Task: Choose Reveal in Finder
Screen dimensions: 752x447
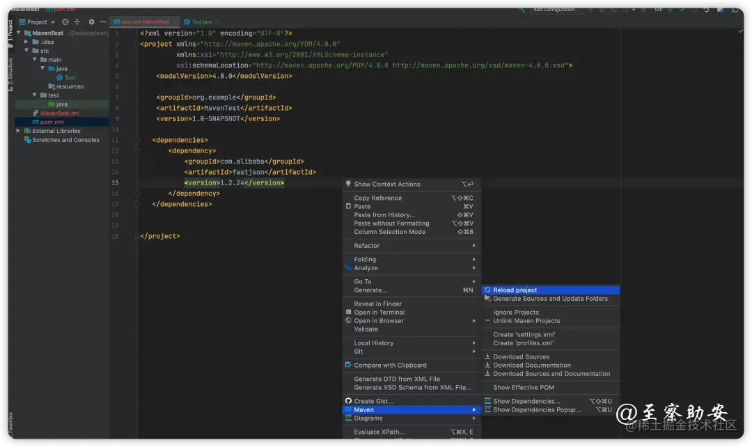Action: tap(412, 304)
